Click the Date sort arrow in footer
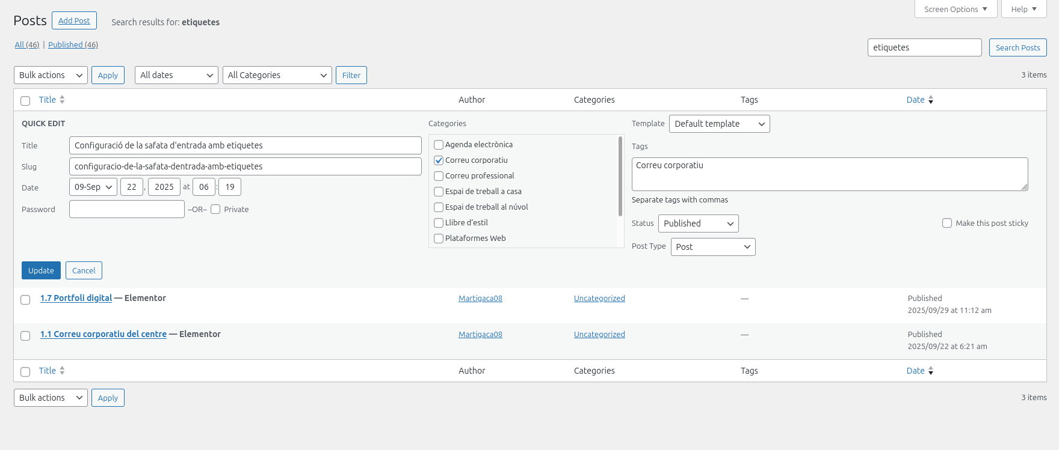The image size is (1059, 450). tap(930, 371)
